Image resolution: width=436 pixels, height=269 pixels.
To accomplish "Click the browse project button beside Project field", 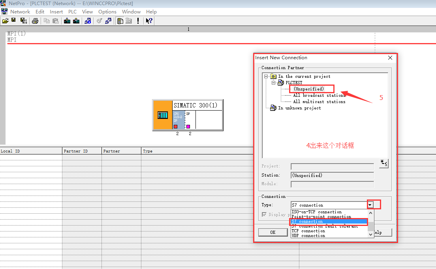I will click(x=384, y=163).
